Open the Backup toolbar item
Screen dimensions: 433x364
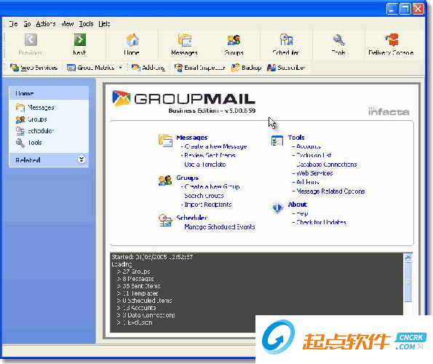247,68
